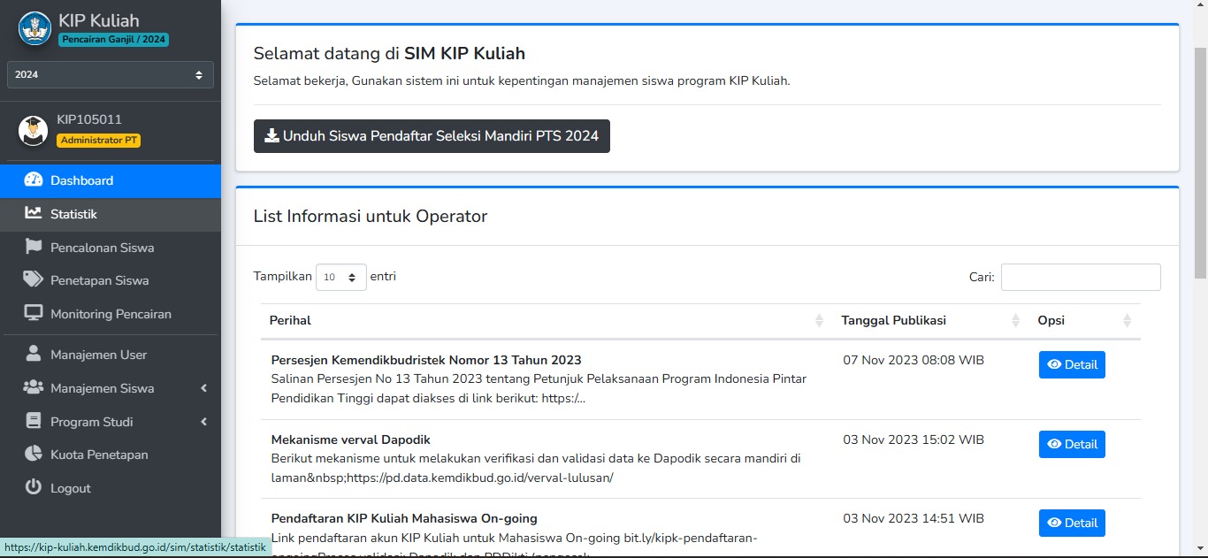Expand Manajemen Siswa submenu chevron
Image resolution: width=1208 pixels, height=558 pixels.
(x=204, y=388)
